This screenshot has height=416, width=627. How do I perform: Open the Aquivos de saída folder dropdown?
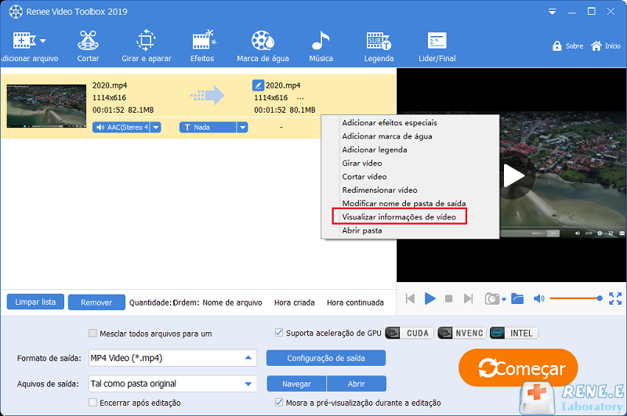point(172,384)
